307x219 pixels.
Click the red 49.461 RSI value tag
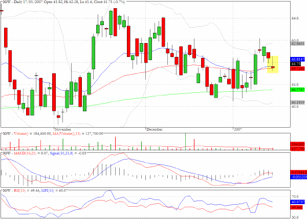coord(297,207)
